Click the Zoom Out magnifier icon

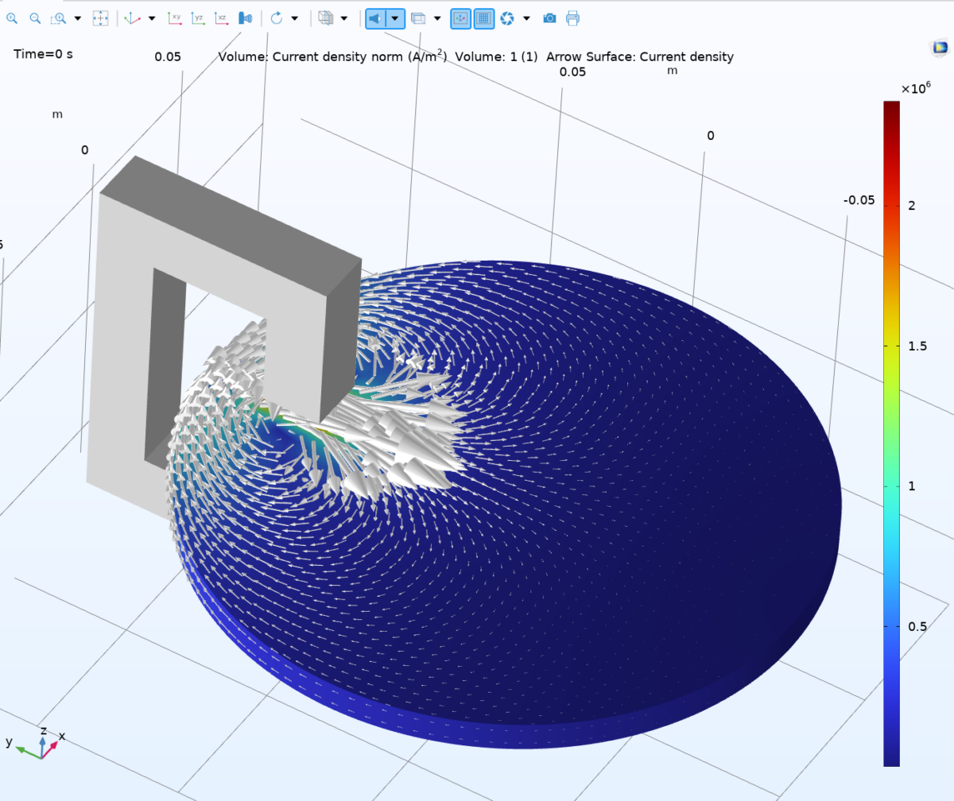click(35, 18)
